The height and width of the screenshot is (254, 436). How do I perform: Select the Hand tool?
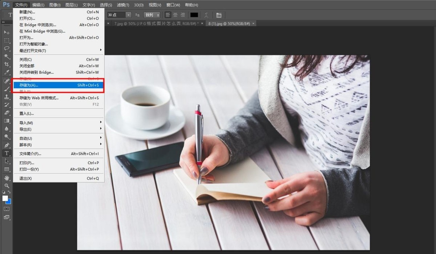(x=7, y=178)
